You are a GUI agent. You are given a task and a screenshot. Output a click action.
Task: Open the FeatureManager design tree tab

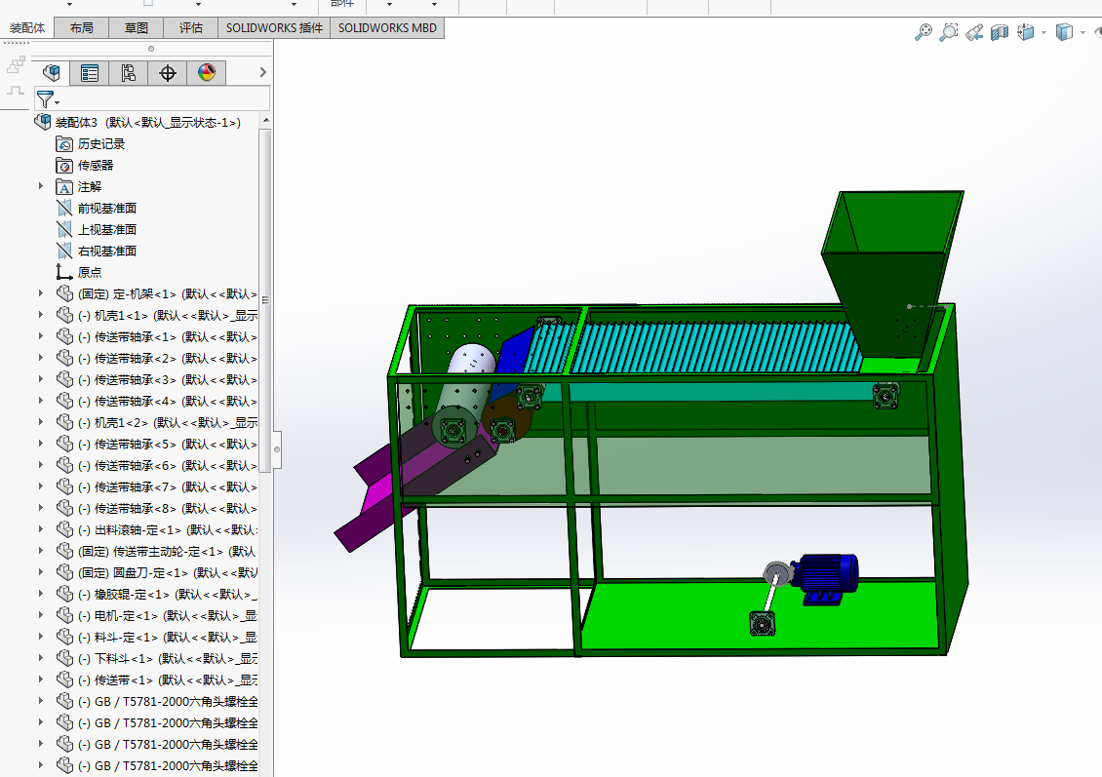(52, 73)
